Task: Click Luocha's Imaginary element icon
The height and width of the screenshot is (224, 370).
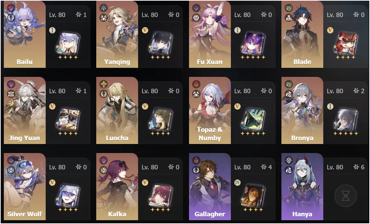Action: point(104,84)
